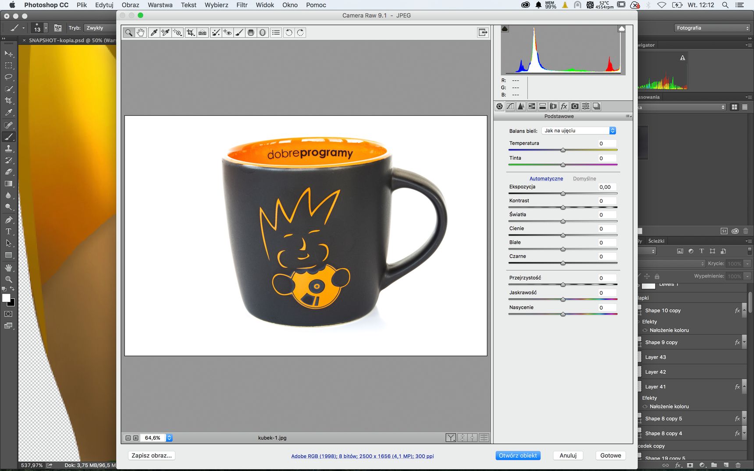Image resolution: width=754 pixels, height=471 pixels.
Task: Open the Okno menu
Action: (290, 5)
